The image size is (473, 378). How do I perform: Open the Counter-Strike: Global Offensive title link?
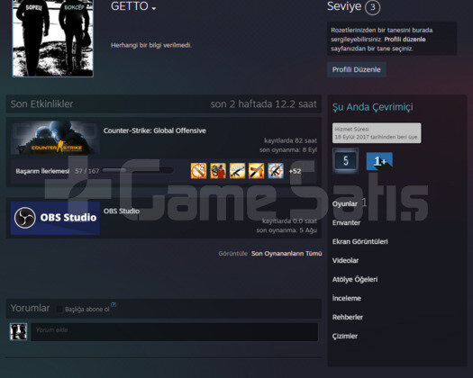tap(154, 130)
